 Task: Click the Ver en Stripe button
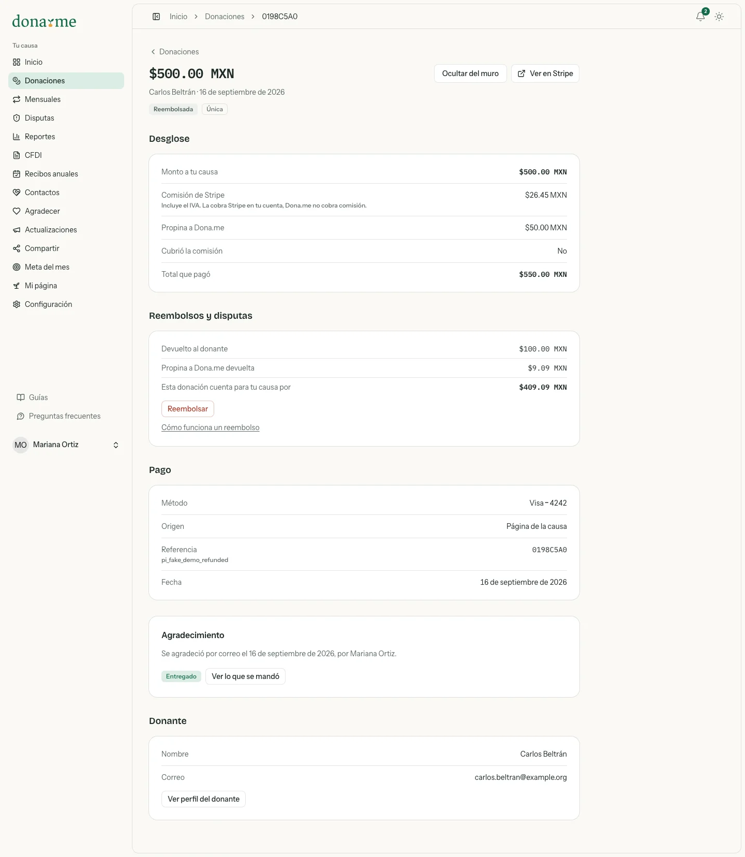[545, 73]
